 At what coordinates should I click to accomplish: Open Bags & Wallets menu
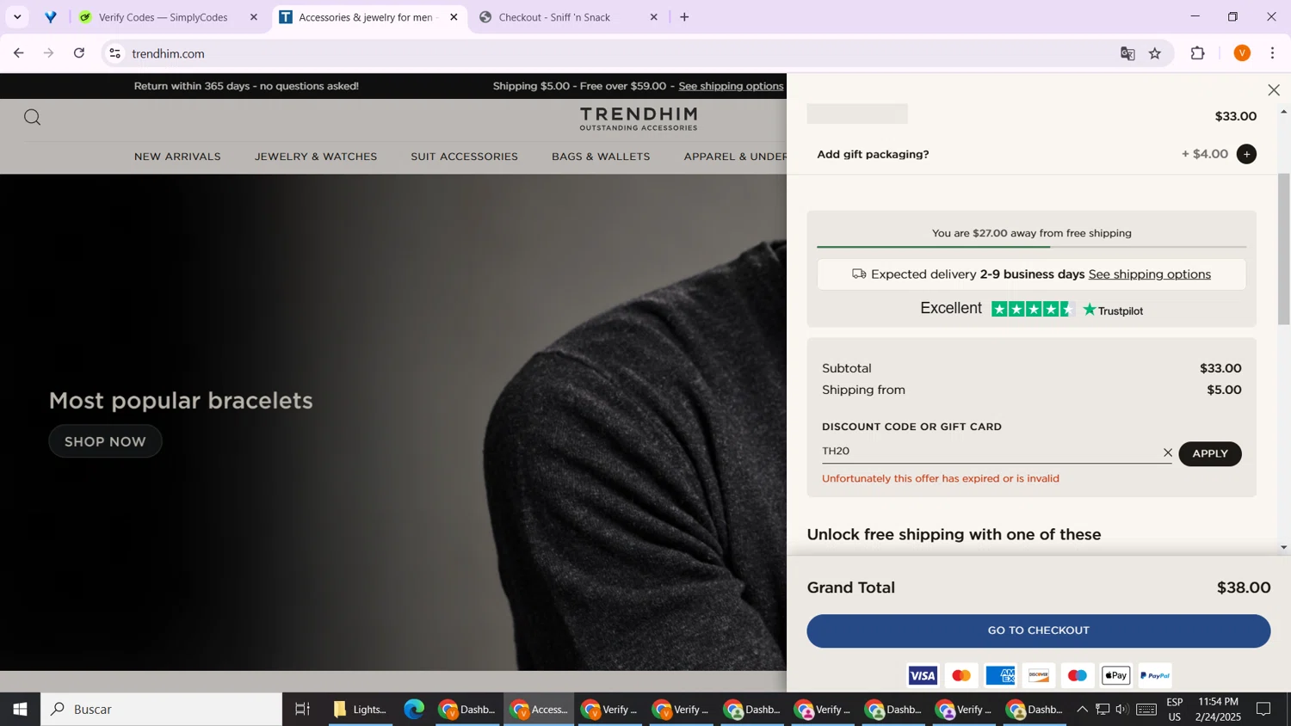601,157
